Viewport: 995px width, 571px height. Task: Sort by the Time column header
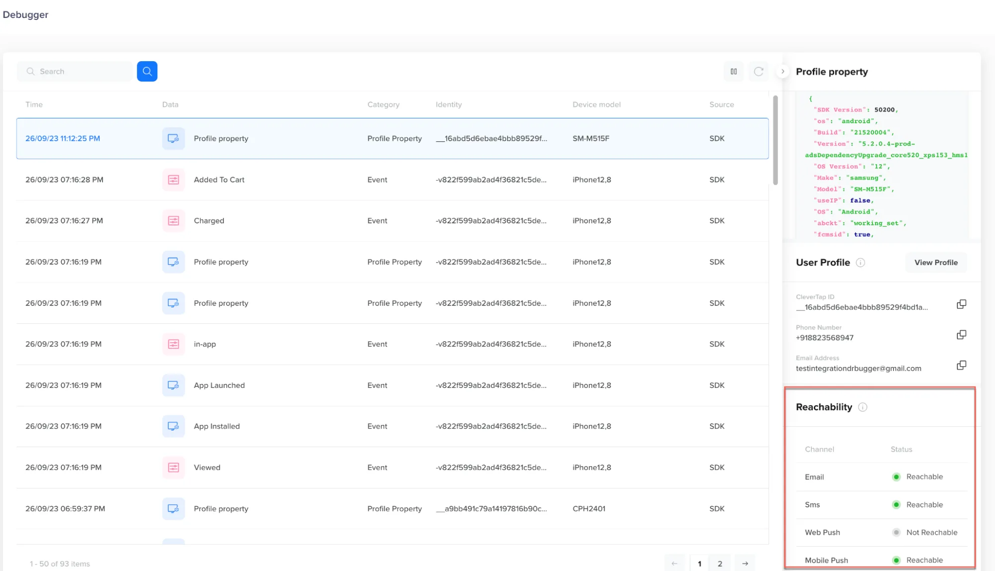tap(34, 104)
